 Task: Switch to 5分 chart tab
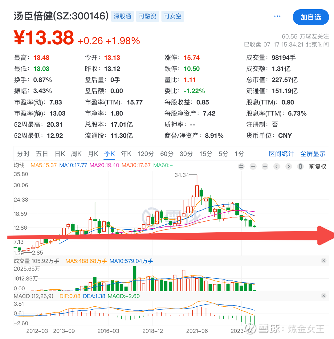[x=223, y=154]
